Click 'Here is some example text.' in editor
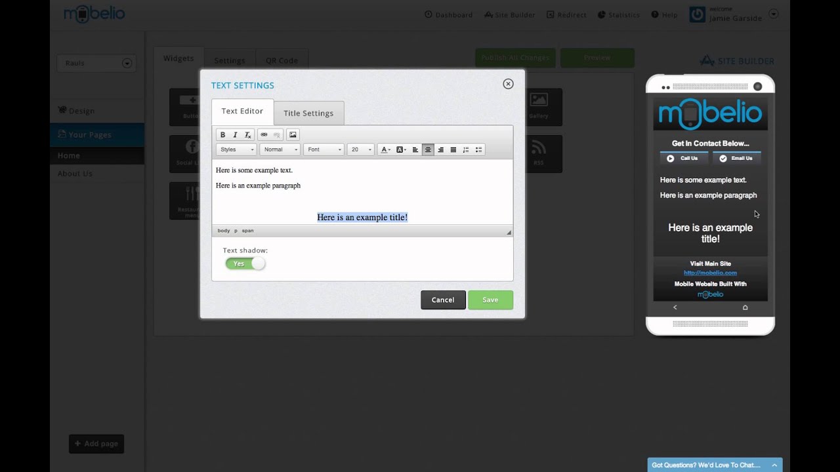Image resolution: width=840 pixels, height=472 pixels. [254, 170]
